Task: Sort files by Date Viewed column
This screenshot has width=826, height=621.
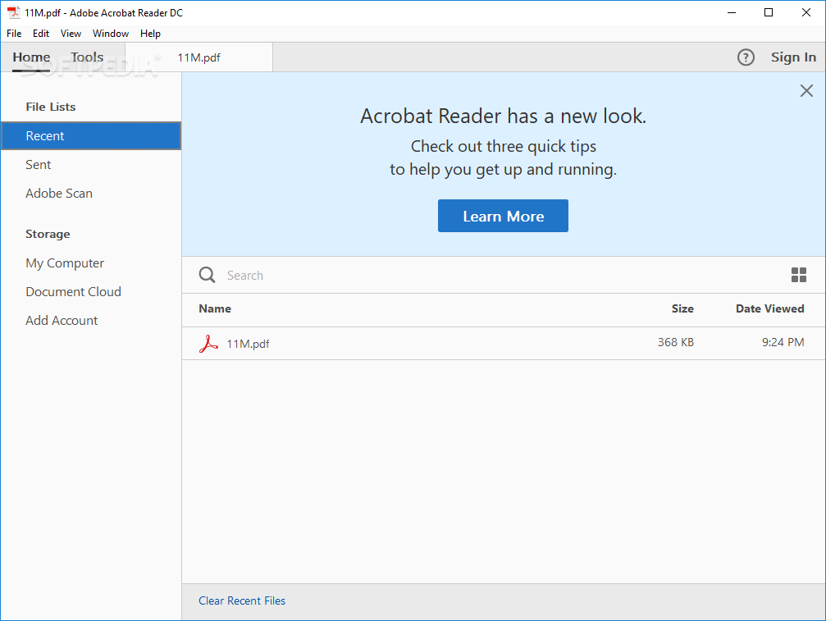Action: point(769,309)
